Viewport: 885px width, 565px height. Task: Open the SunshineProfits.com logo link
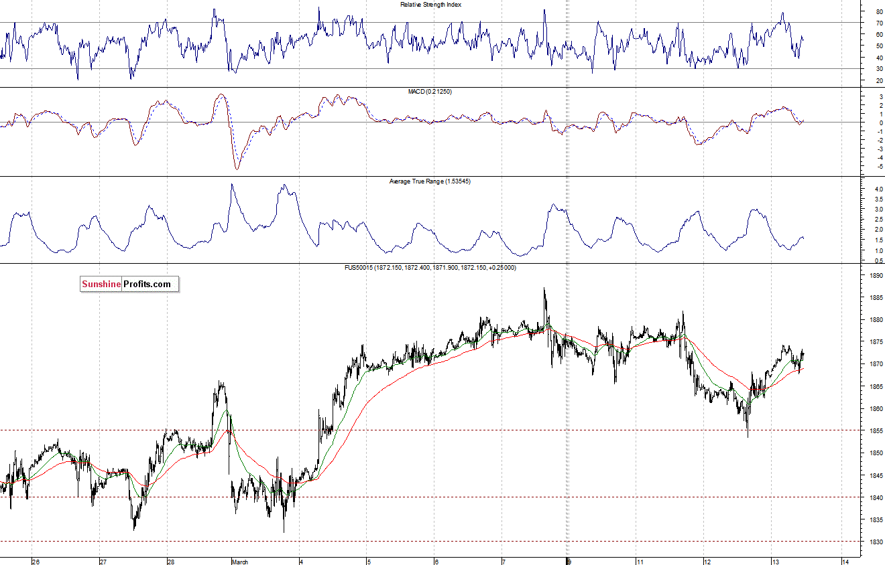click(x=130, y=285)
